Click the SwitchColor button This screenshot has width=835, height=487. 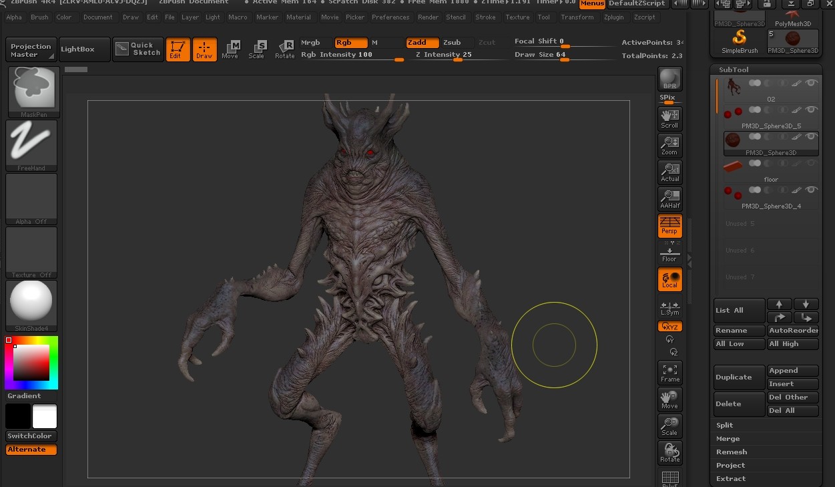pyautogui.click(x=31, y=436)
